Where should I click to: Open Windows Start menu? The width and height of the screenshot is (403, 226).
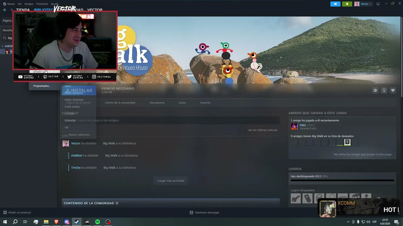click(x=5, y=222)
